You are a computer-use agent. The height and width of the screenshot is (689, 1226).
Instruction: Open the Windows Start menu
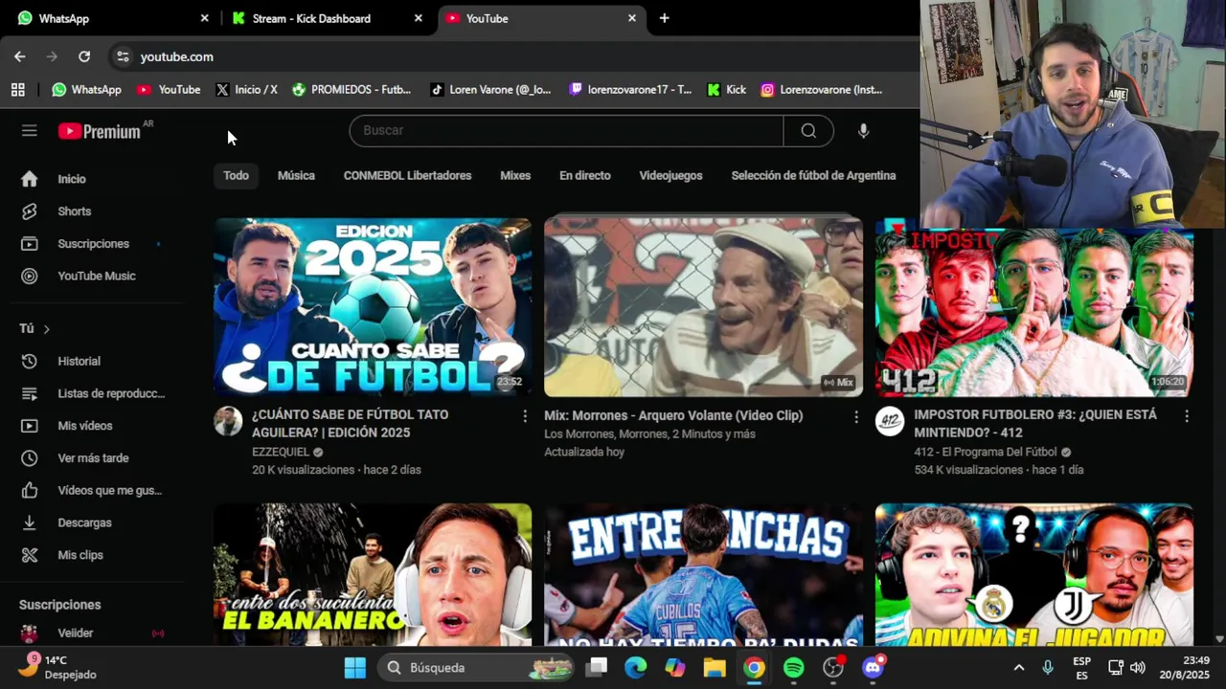[x=355, y=668]
